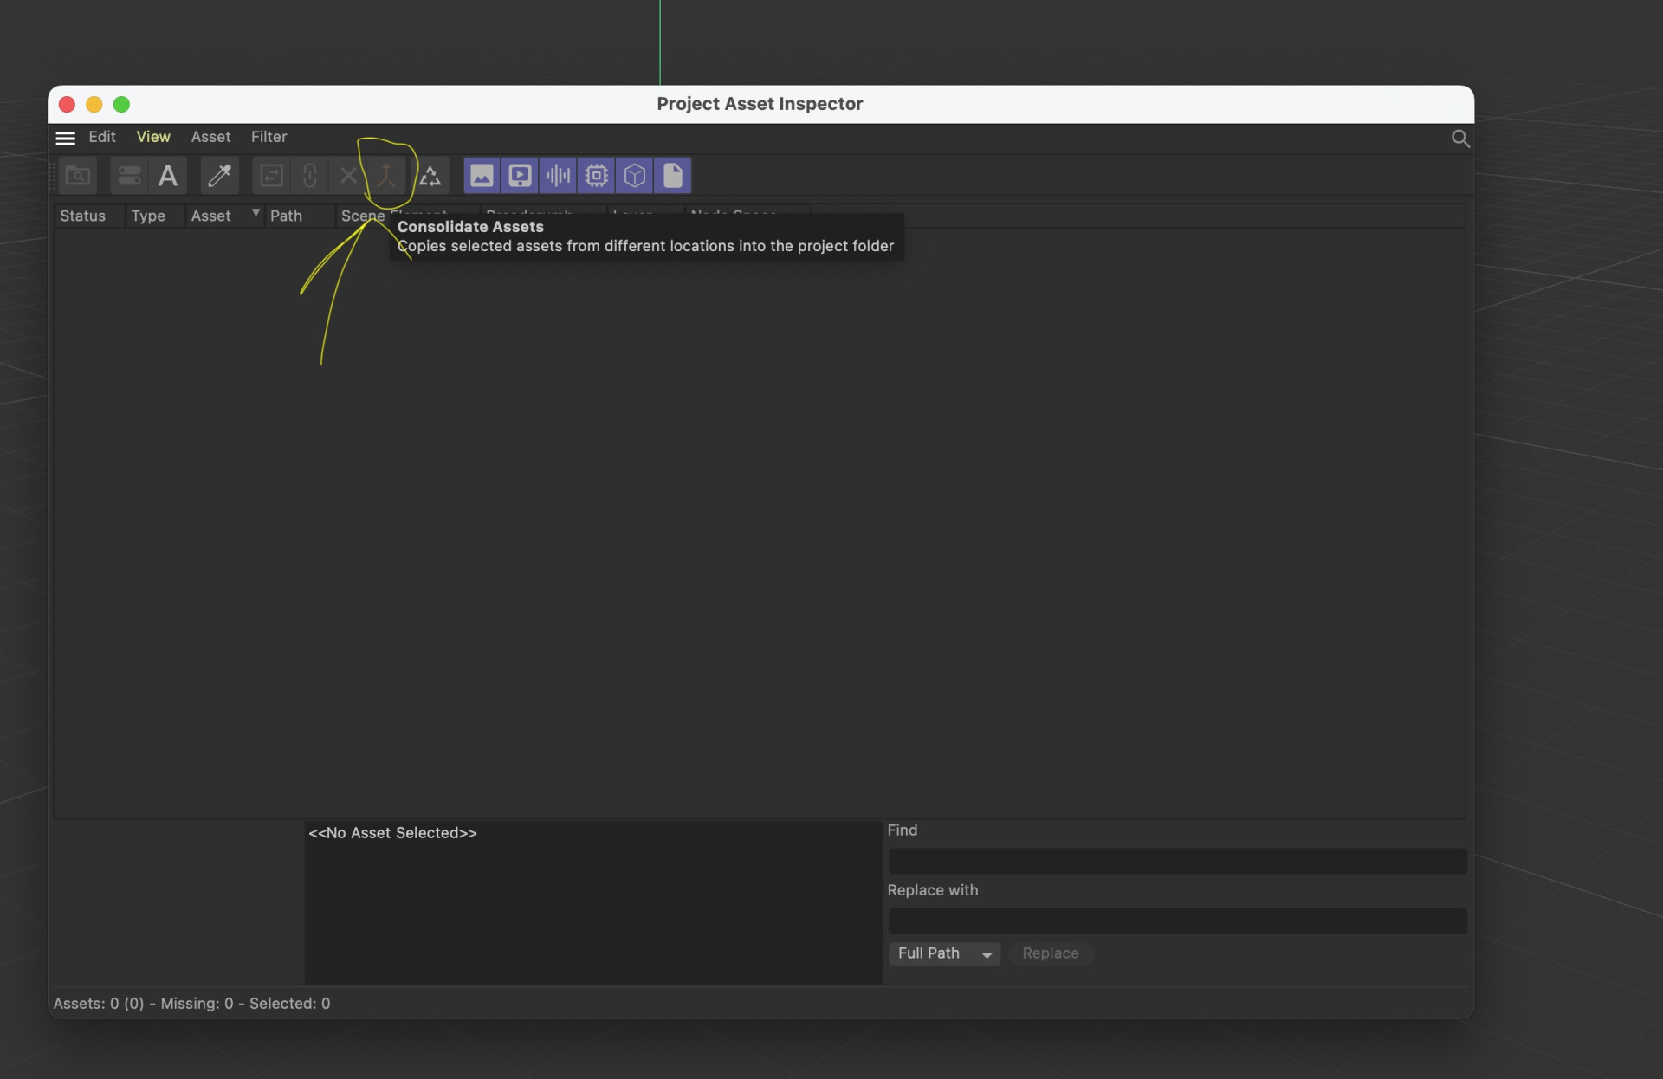The image size is (1663, 1079).
Task: Click the capital A text icon
Action: tap(168, 176)
